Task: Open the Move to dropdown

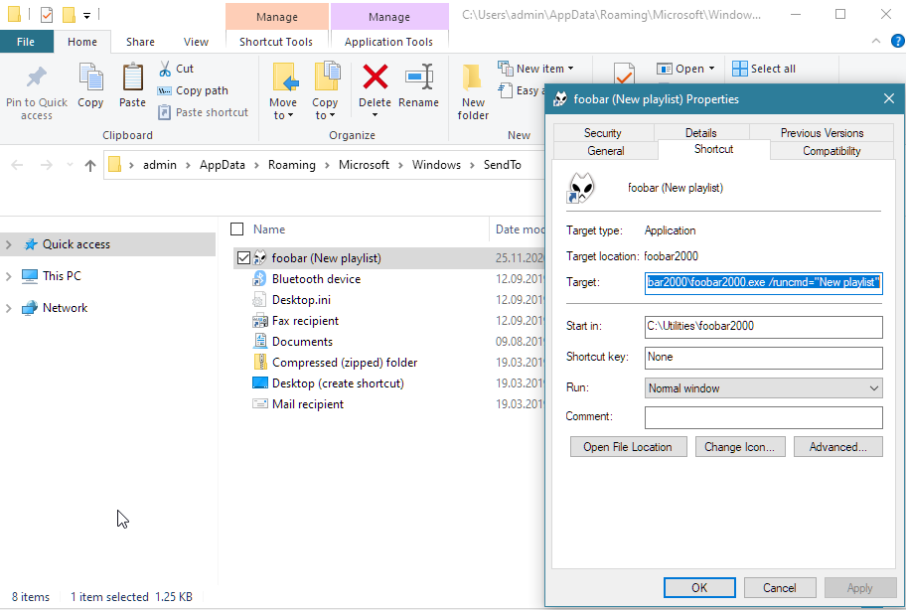Action: [282, 115]
